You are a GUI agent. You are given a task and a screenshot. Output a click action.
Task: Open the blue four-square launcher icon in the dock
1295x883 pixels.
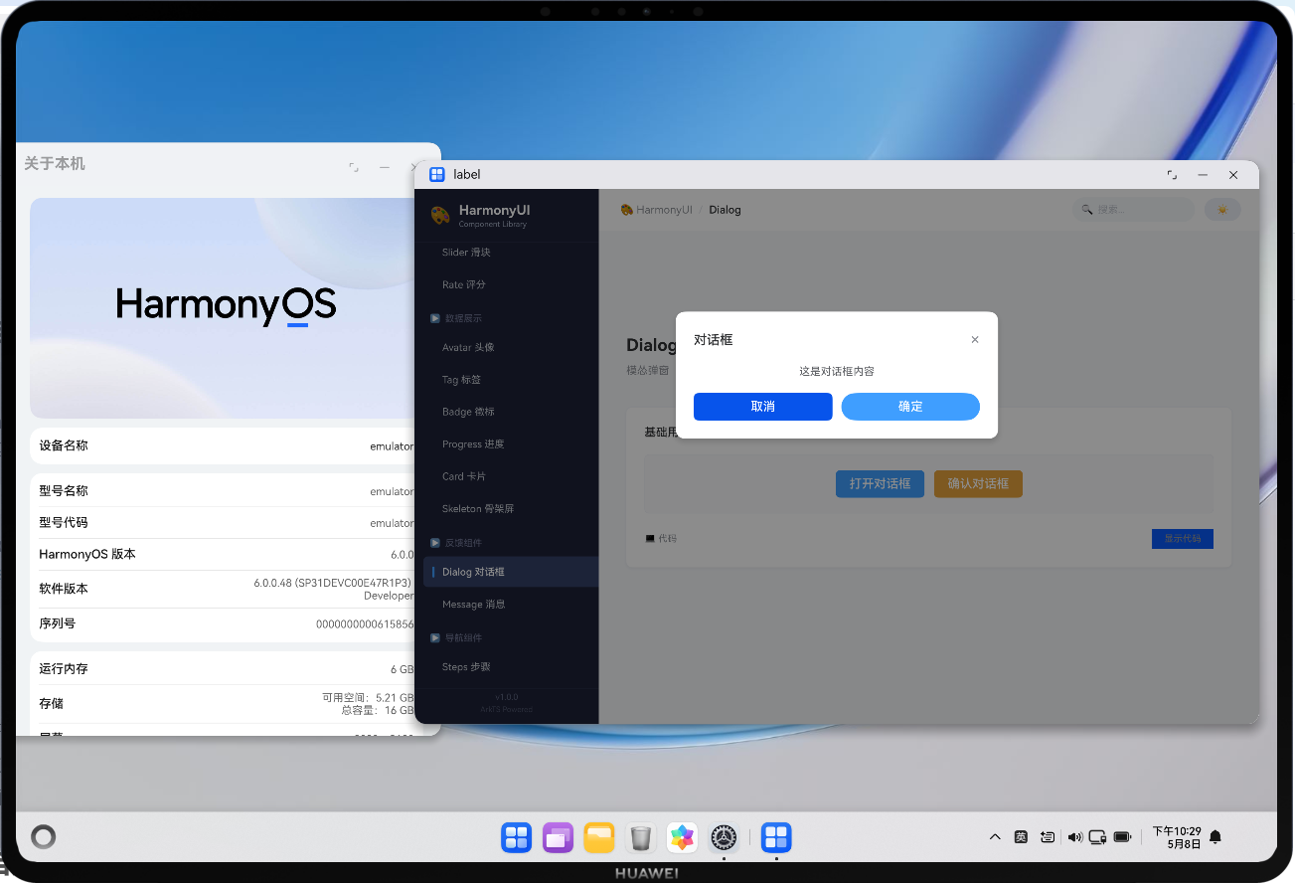click(517, 838)
